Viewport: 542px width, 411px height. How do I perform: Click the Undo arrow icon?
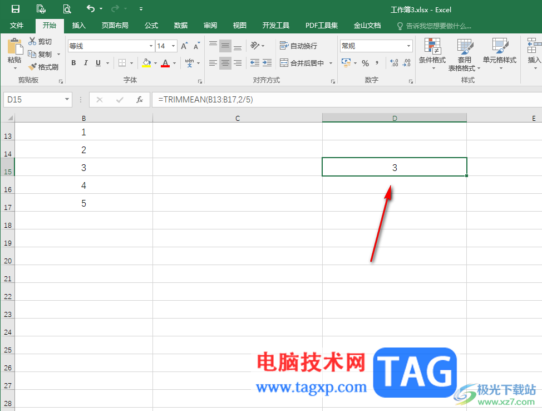pos(91,9)
